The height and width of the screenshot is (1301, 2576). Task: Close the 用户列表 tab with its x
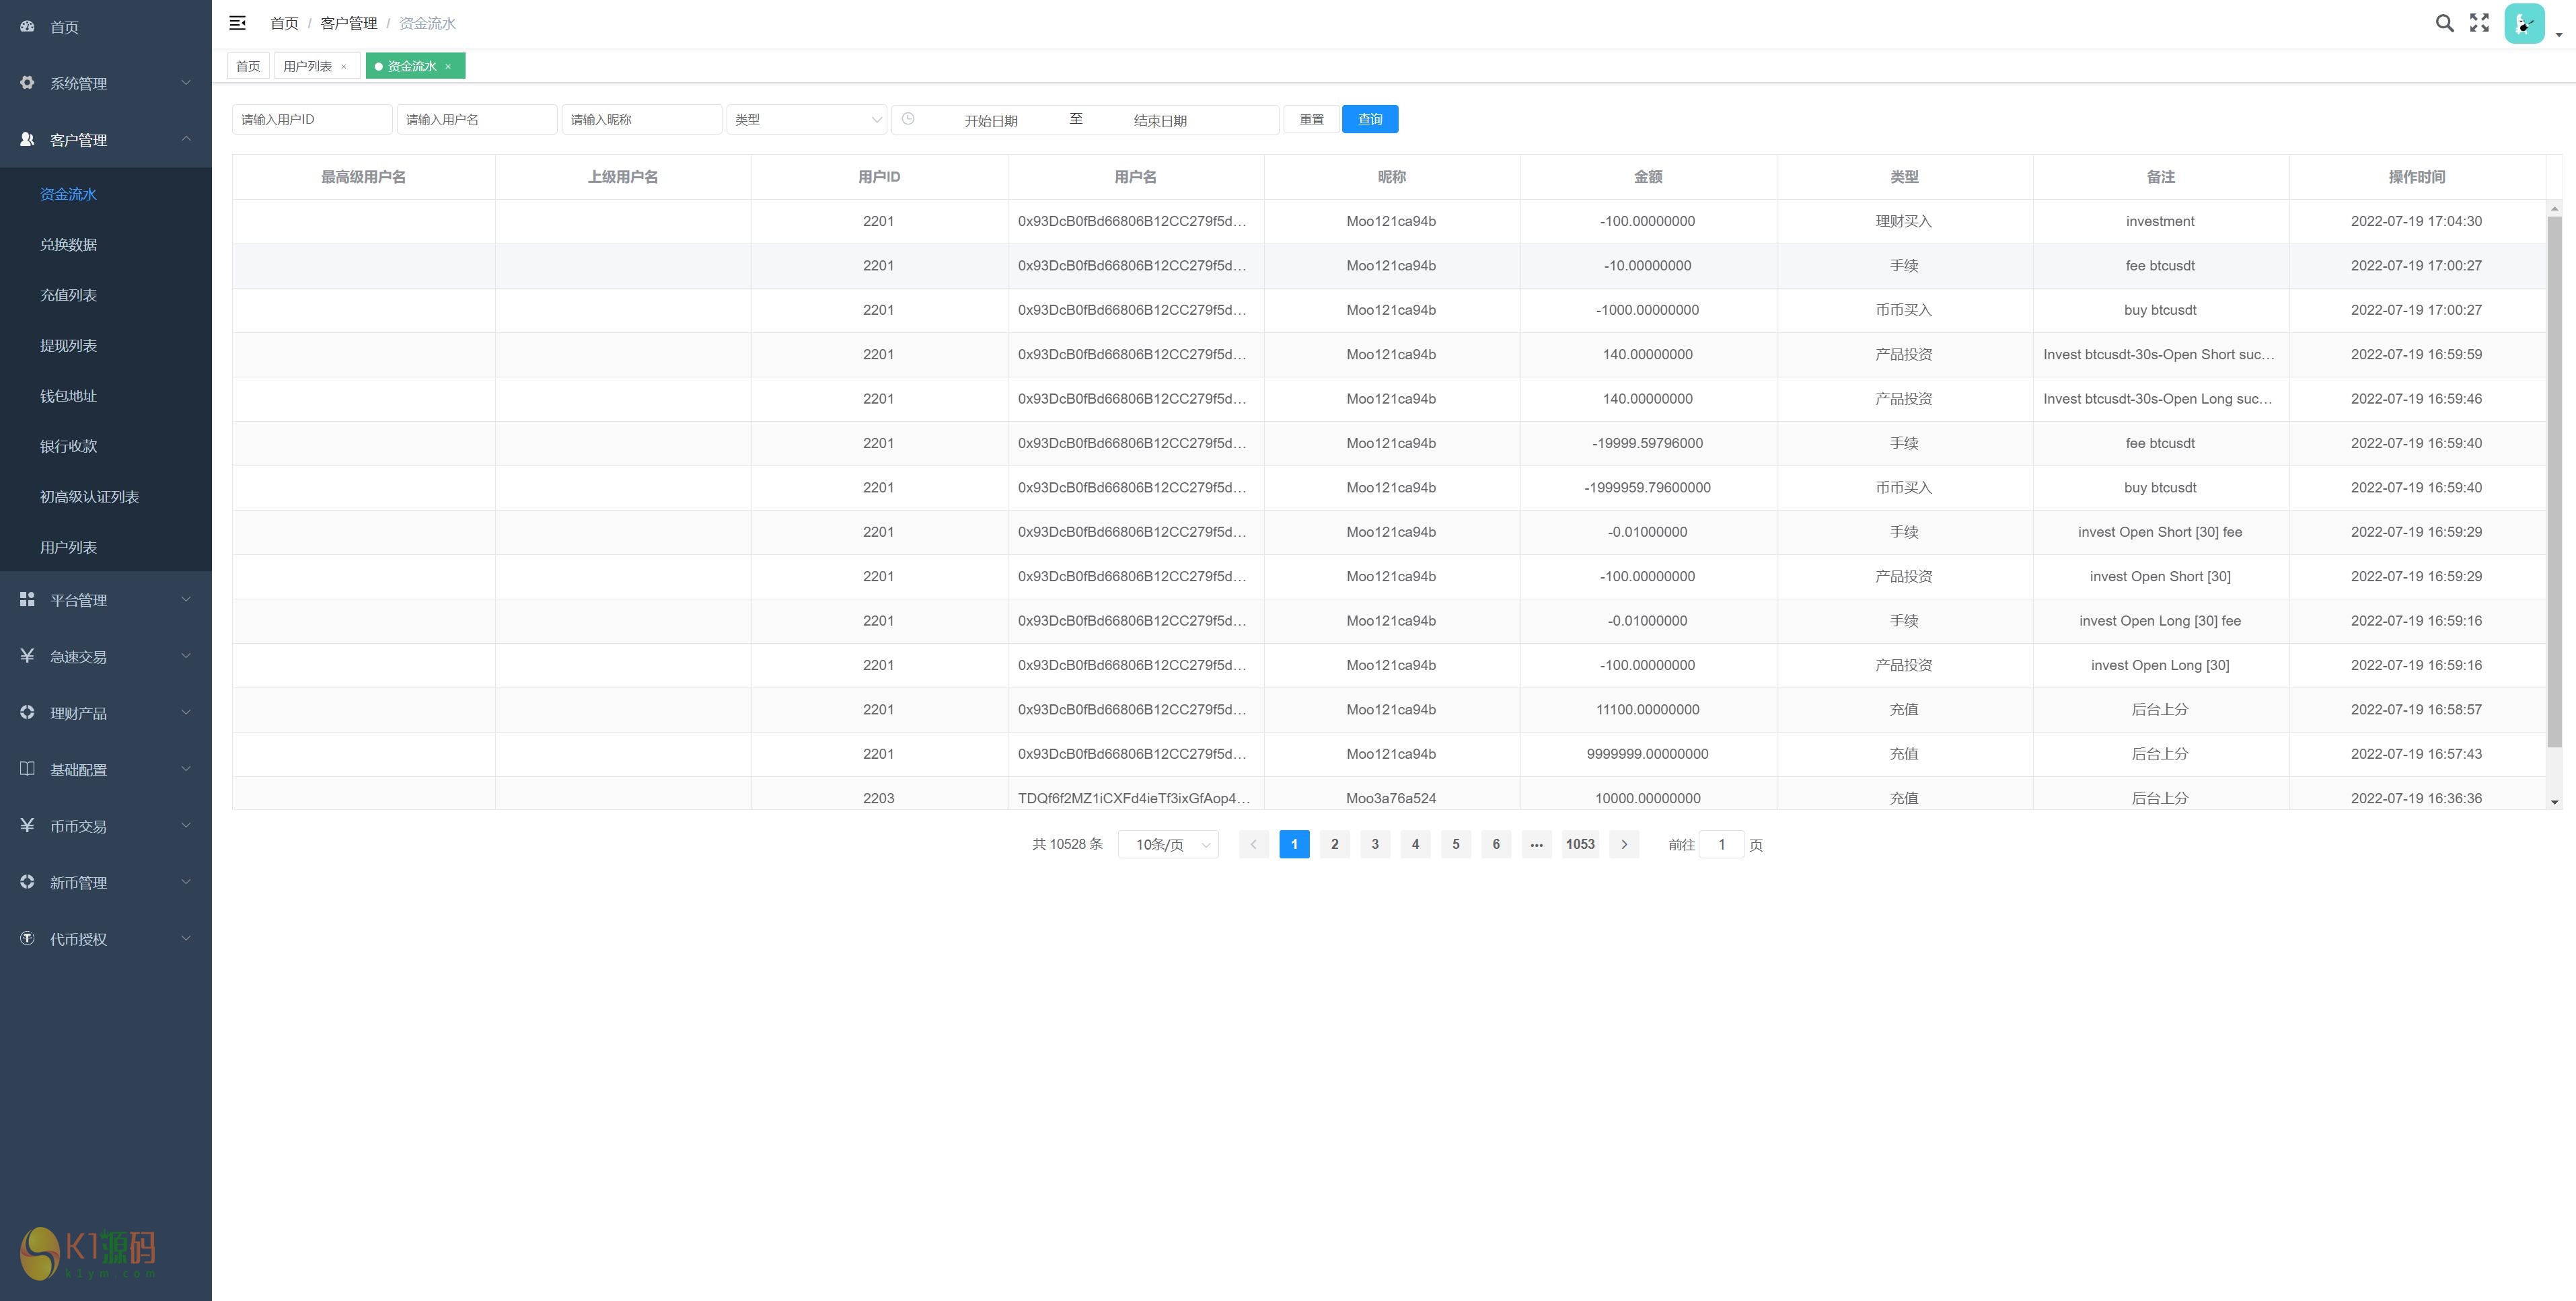[x=344, y=66]
